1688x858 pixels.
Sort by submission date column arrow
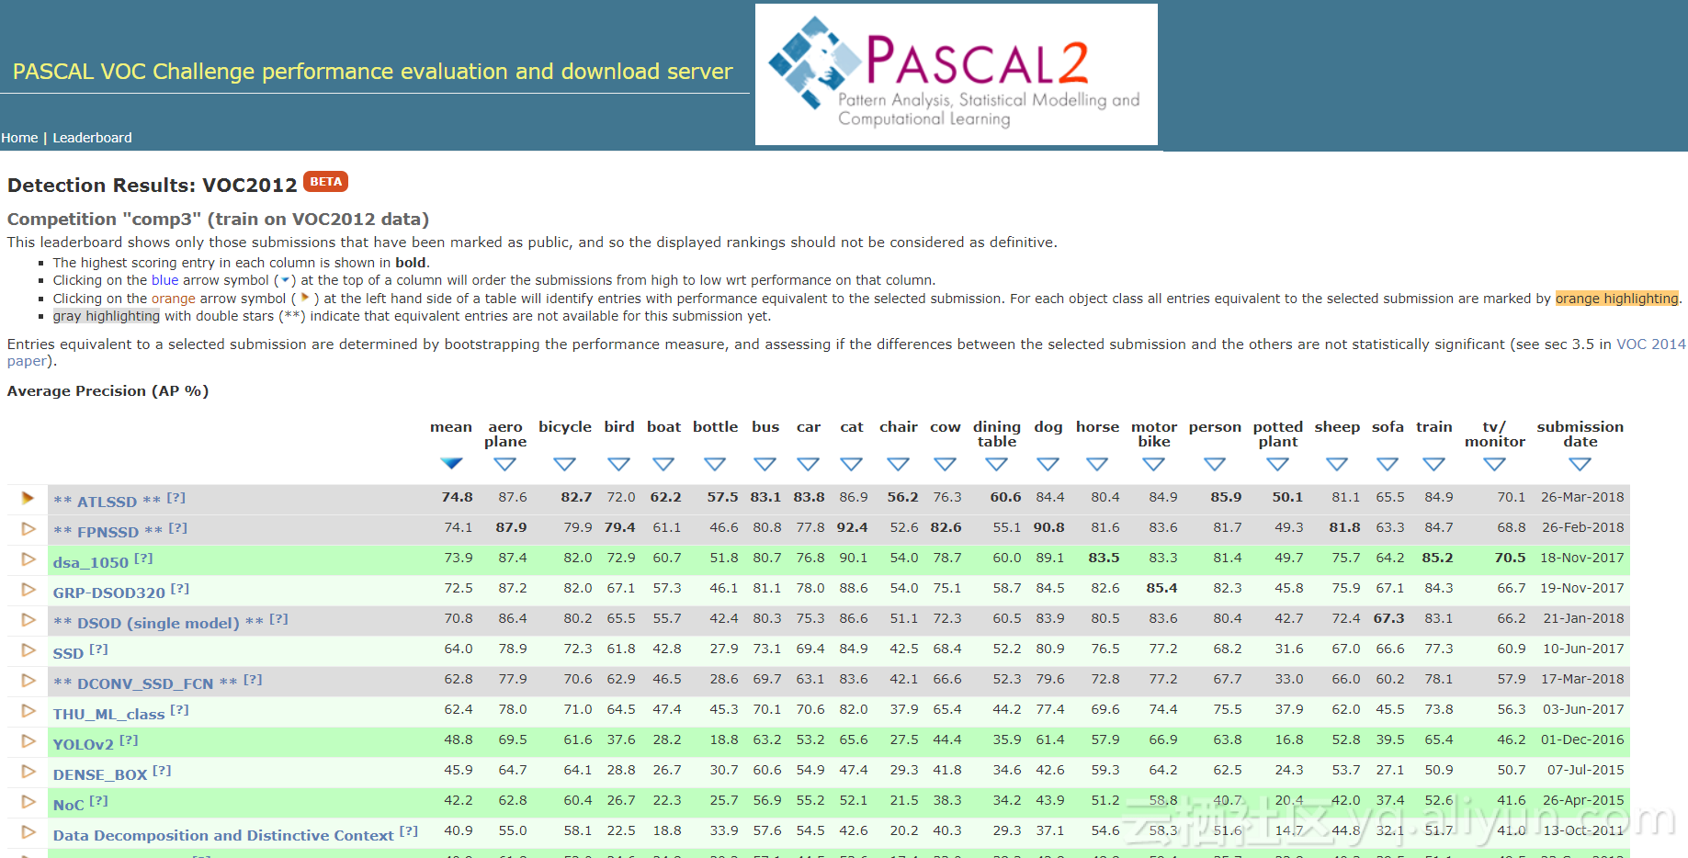(x=1580, y=464)
